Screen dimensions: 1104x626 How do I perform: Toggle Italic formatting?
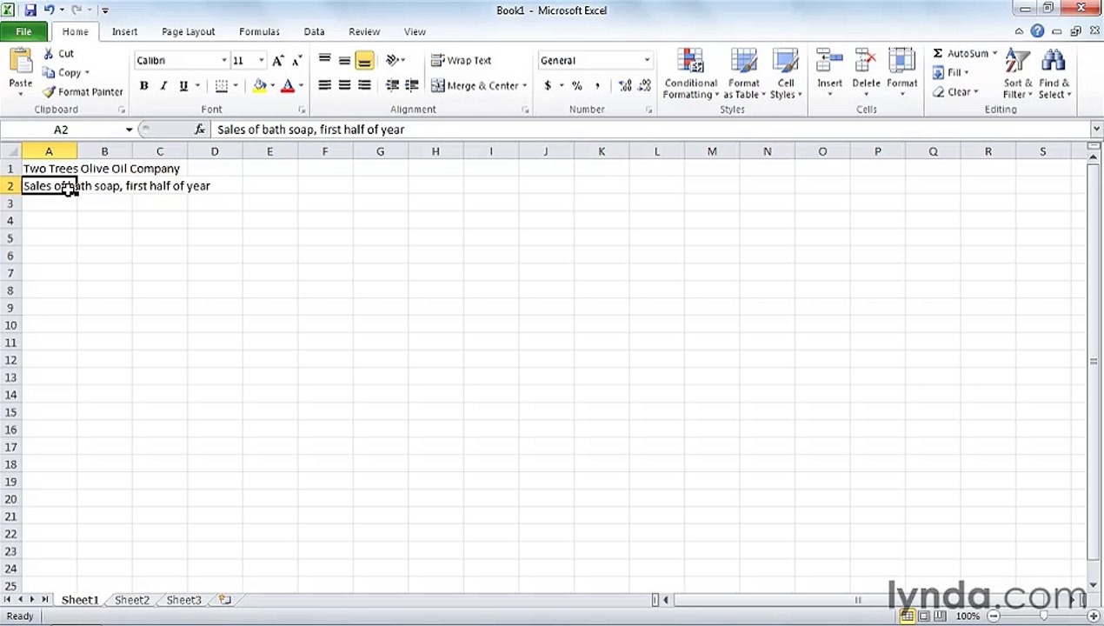pyautogui.click(x=163, y=86)
